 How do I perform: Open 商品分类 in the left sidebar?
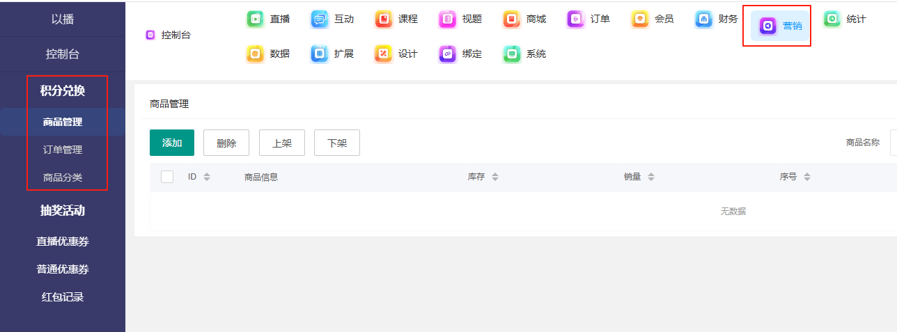63,177
